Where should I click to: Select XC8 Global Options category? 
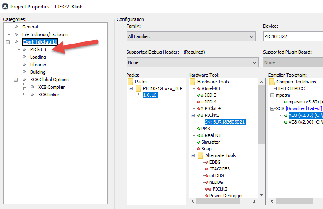coord(49,80)
